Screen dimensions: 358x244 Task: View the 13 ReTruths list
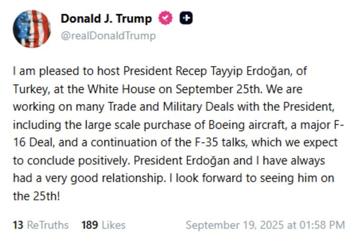point(41,225)
